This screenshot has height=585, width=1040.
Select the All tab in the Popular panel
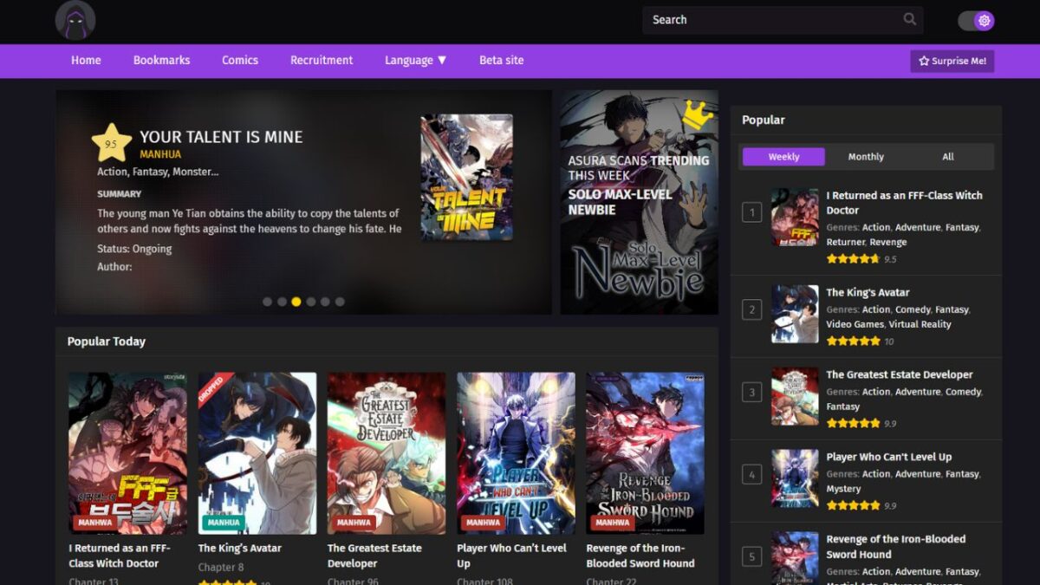[x=947, y=156]
